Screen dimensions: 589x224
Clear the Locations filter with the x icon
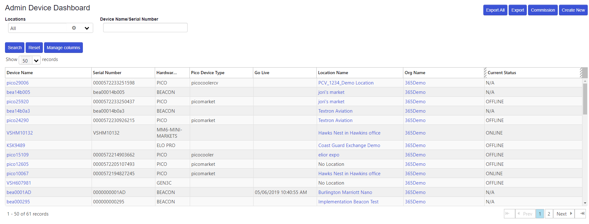[x=74, y=28]
